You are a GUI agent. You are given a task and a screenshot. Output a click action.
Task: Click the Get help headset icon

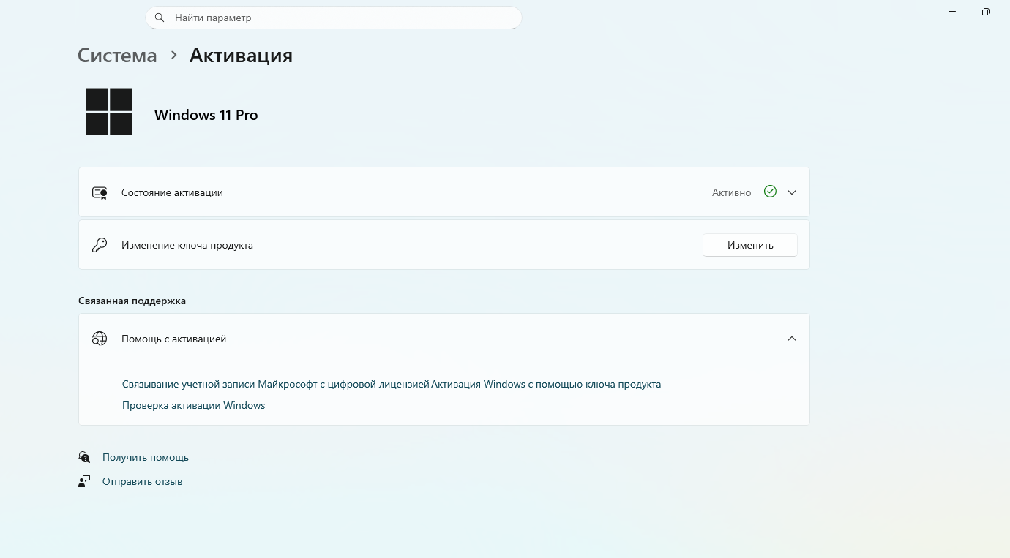[84, 457]
